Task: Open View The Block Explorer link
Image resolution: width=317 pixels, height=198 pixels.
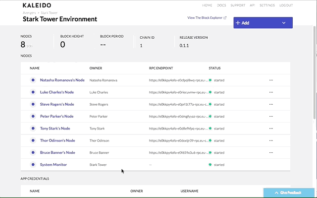Action: [x=207, y=18]
